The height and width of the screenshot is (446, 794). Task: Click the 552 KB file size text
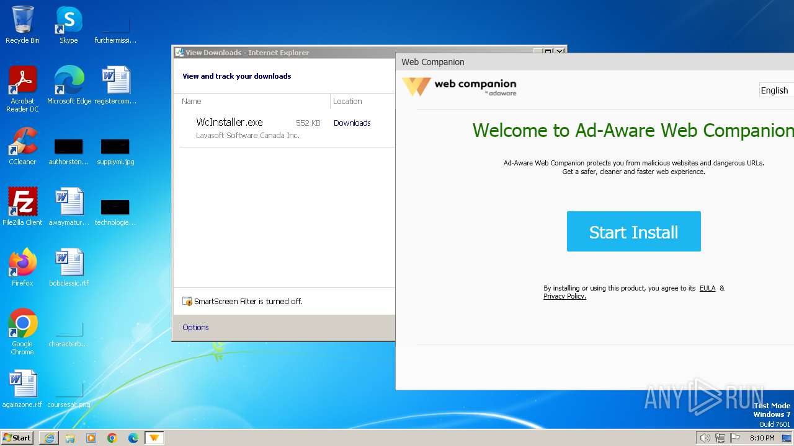point(308,123)
